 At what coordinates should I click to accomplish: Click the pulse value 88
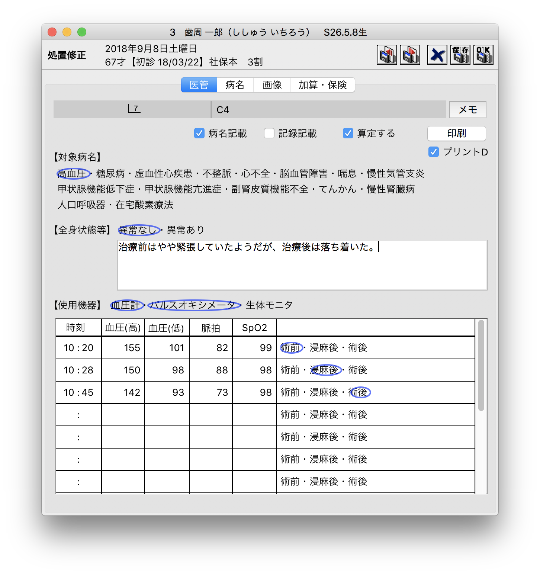coord(211,370)
